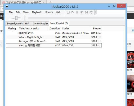Click the playback seek bar
This screenshot has height=106, width=134.
pos(76,18)
